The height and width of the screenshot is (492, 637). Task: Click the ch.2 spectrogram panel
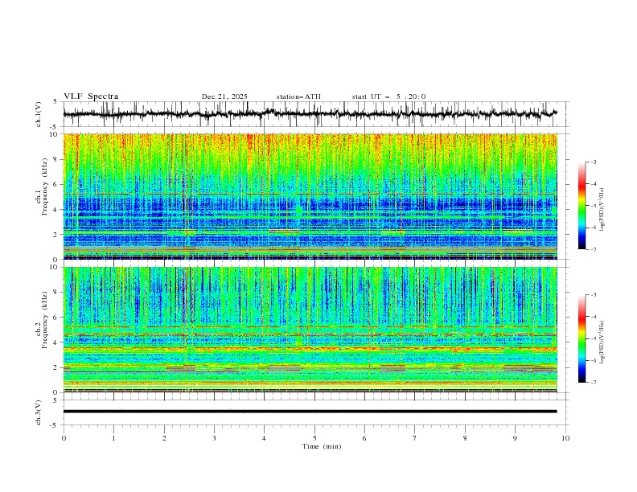(x=310, y=330)
